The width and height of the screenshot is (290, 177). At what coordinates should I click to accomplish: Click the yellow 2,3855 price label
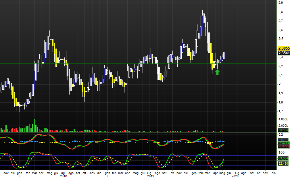[284, 48]
